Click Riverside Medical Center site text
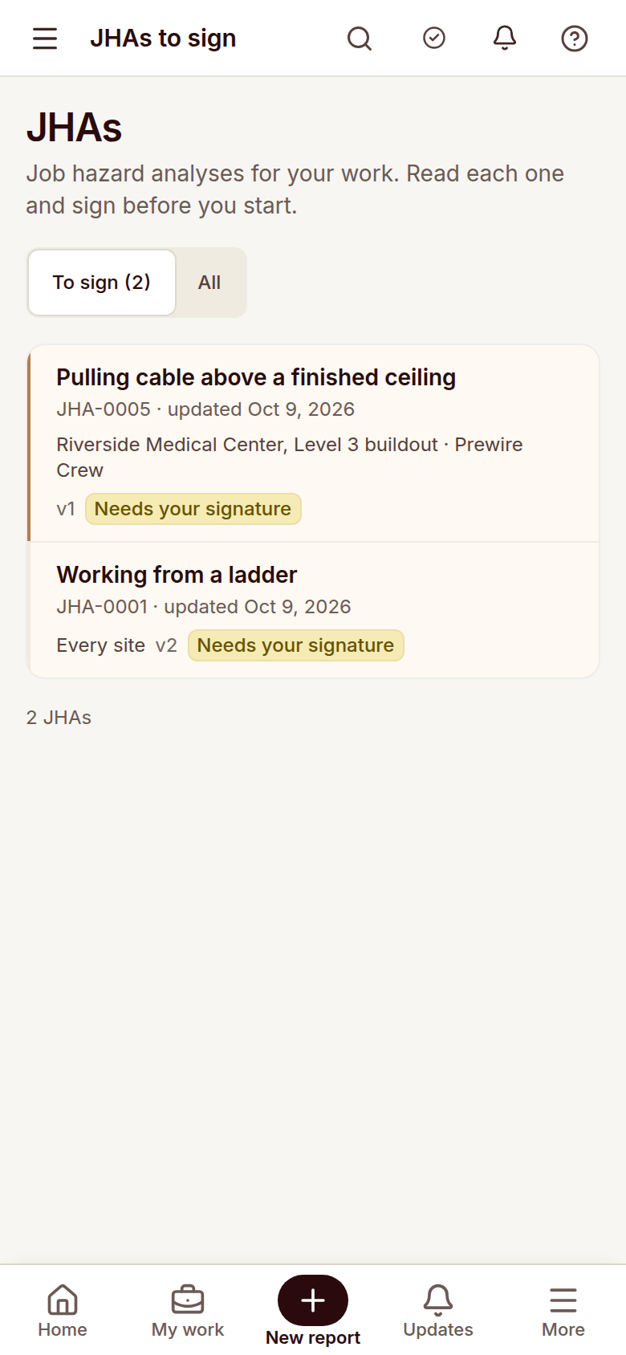 (247, 445)
